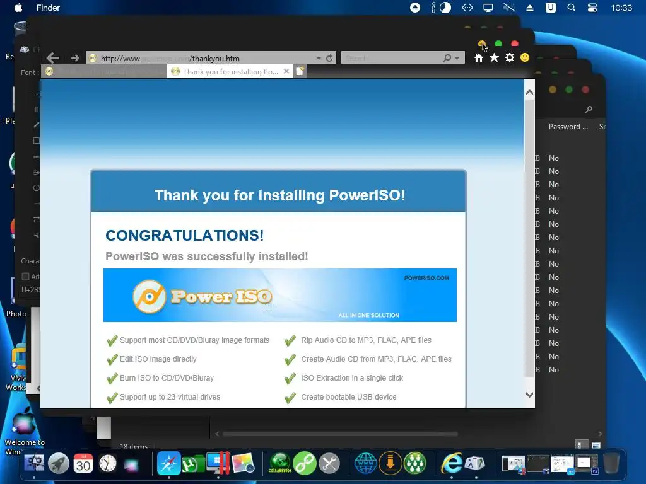
Task: Click the search magnifier in browser search box
Action: click(447, 58)
